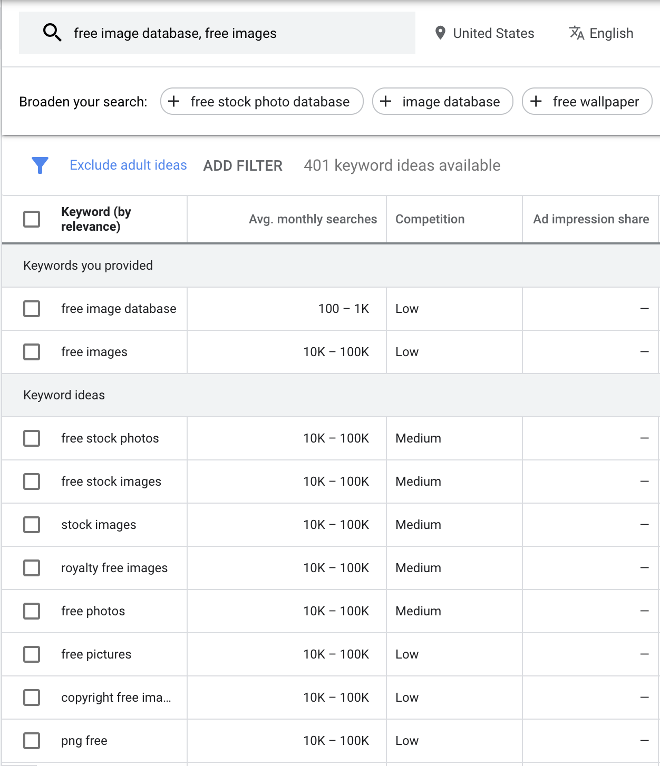The image size is (660, 766).
Task: Click the search magnifying glass icon
Action: (51, 33)
